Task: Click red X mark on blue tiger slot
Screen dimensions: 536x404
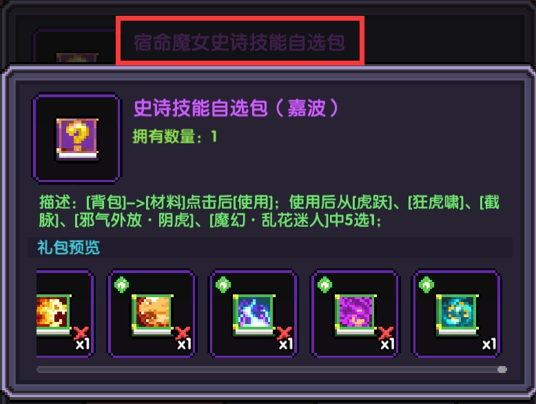Action: point(284,333)
